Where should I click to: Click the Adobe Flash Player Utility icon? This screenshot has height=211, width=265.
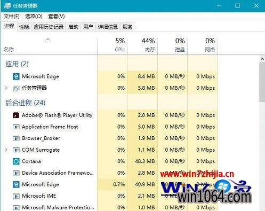tap(16, 115)
